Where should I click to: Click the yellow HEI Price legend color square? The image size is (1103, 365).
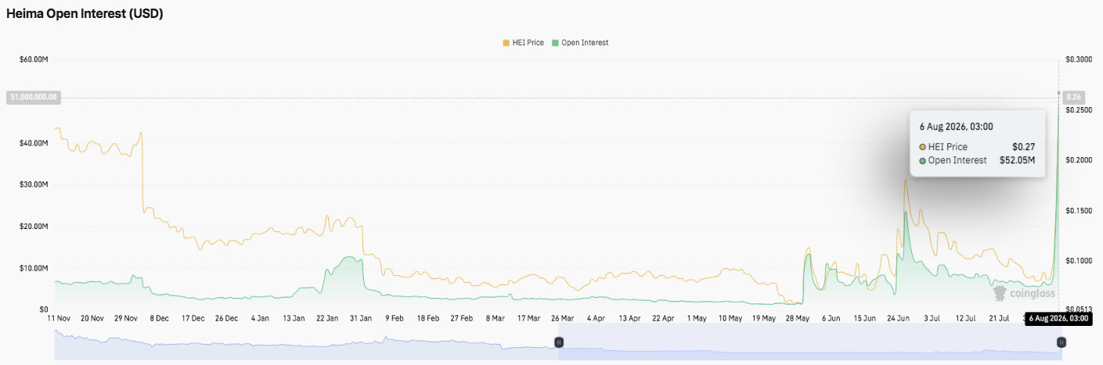pos(506,42)
